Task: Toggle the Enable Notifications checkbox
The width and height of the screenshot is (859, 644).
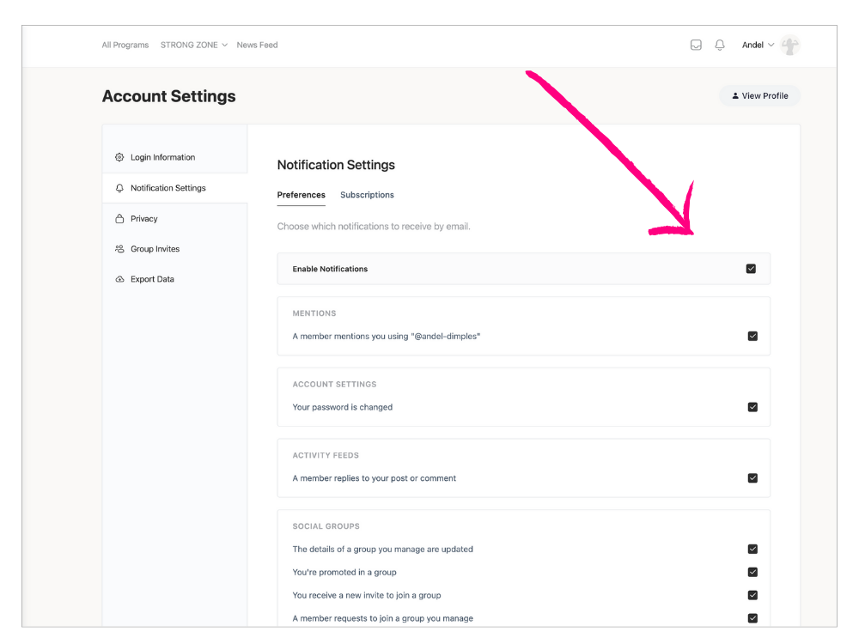Action: [x=751, y=269]
